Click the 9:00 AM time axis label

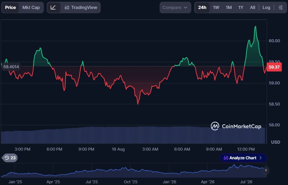point(214,149)
